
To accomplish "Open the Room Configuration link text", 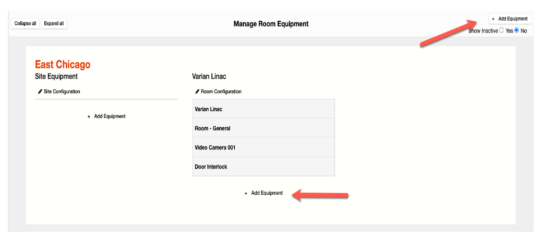I will [x=221, y=91].
